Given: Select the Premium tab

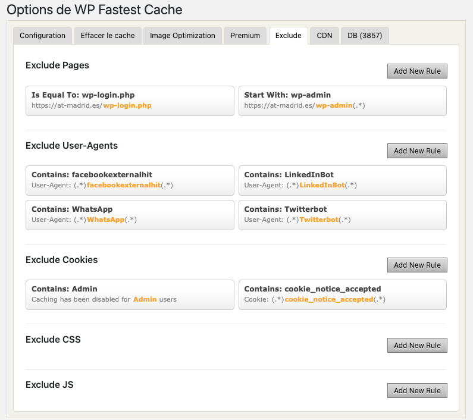Looking at the screenshot, I should (x=245, y=36).
